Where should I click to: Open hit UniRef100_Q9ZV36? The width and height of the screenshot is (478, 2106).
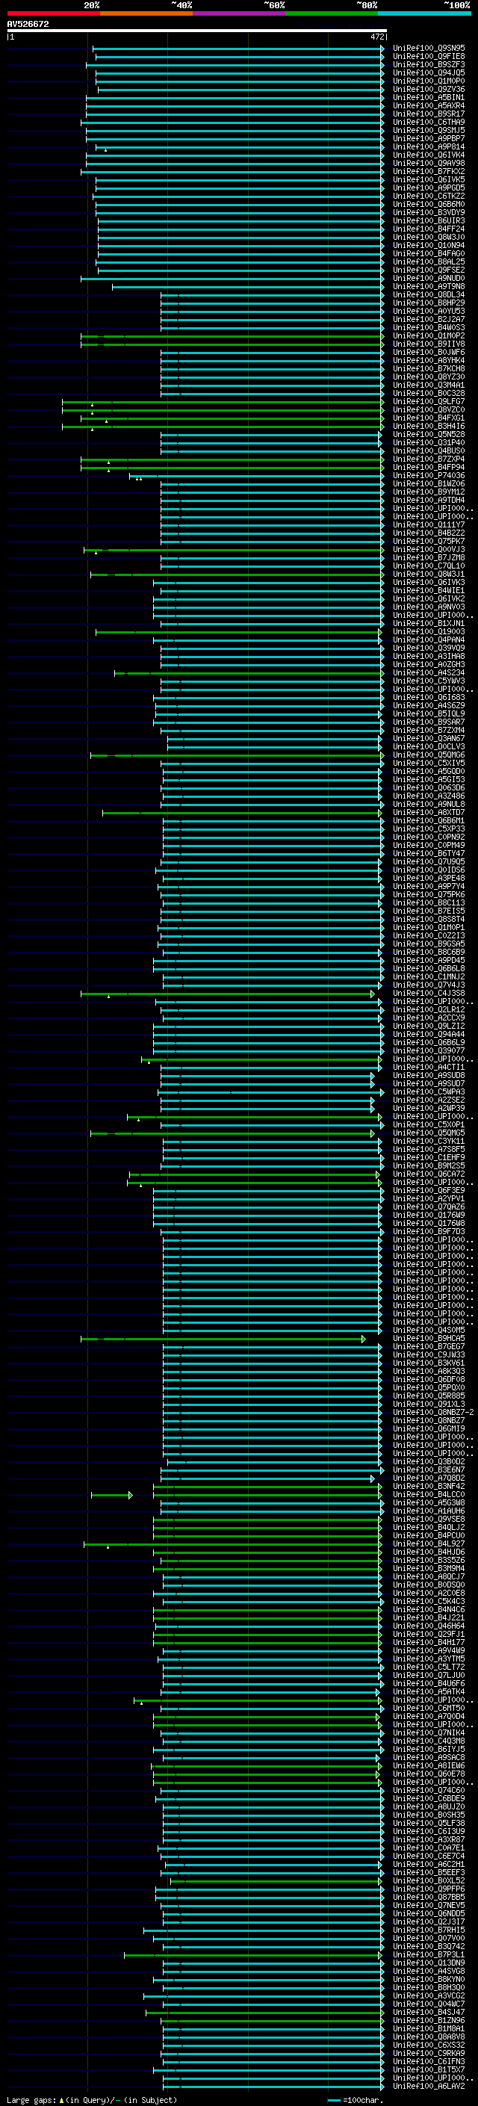[x=429, y=89]
